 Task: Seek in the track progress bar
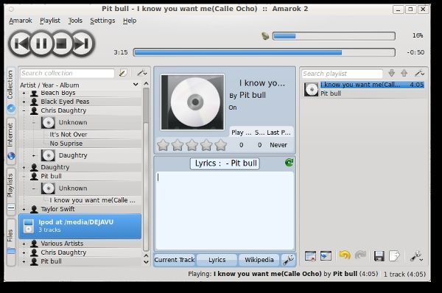(x=264, y=52)
